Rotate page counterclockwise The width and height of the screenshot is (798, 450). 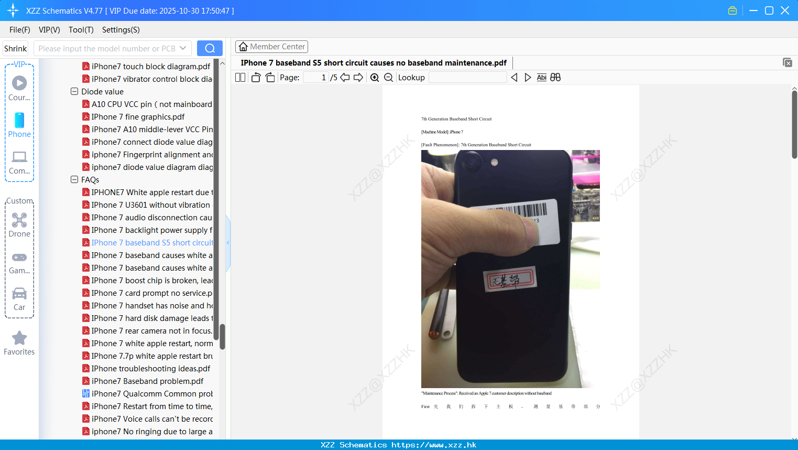click(x=256, y=78)
